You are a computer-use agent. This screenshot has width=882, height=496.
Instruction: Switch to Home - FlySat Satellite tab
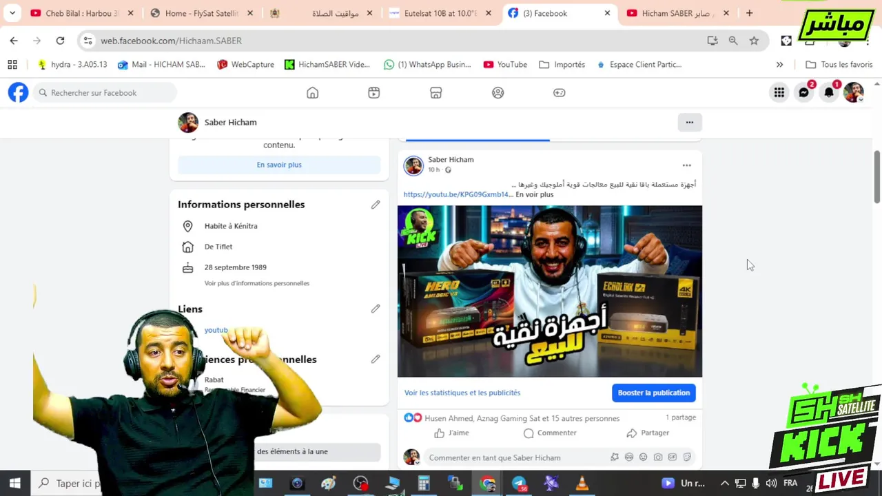pos(201,13)
